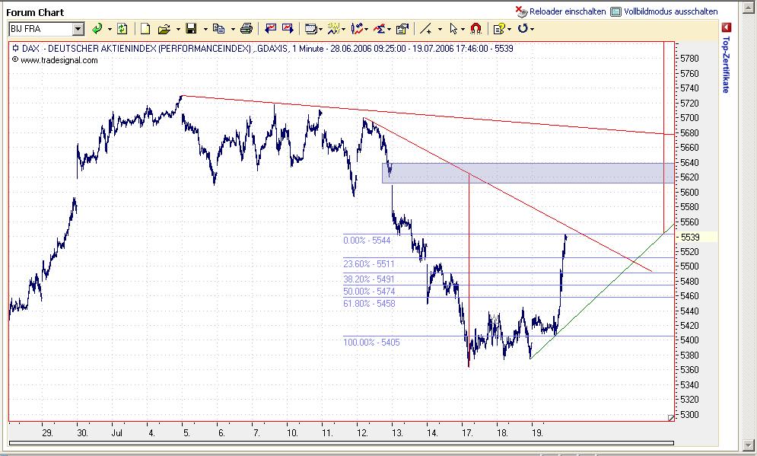Click the green undo arrow icon

[97, 29]
